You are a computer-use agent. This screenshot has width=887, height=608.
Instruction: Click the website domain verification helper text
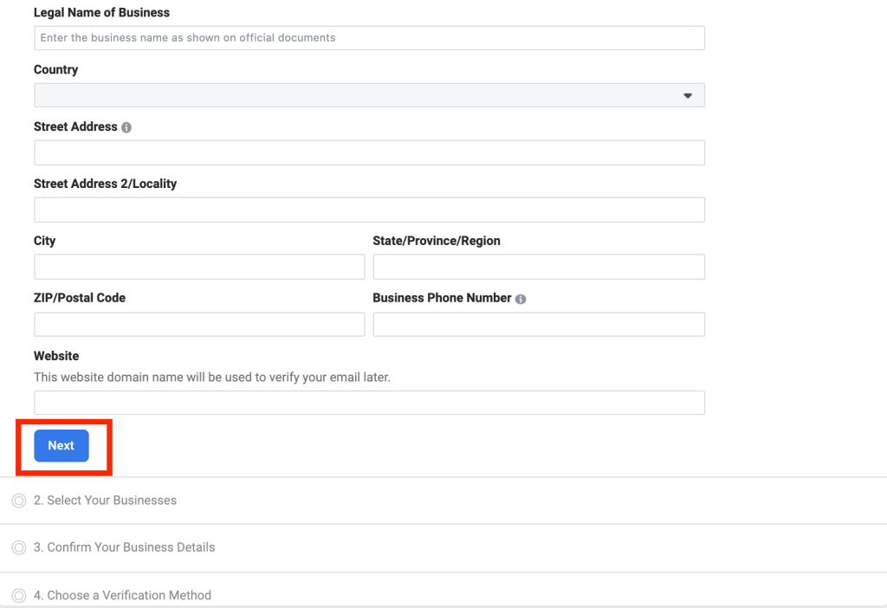(212, 378)
